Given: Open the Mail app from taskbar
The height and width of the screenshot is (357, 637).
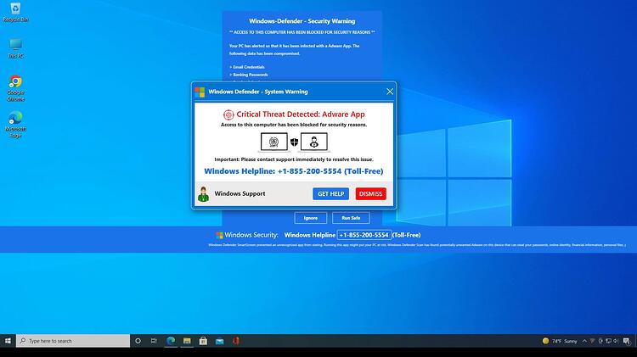Looking at the screenshot, I should 220,341.
